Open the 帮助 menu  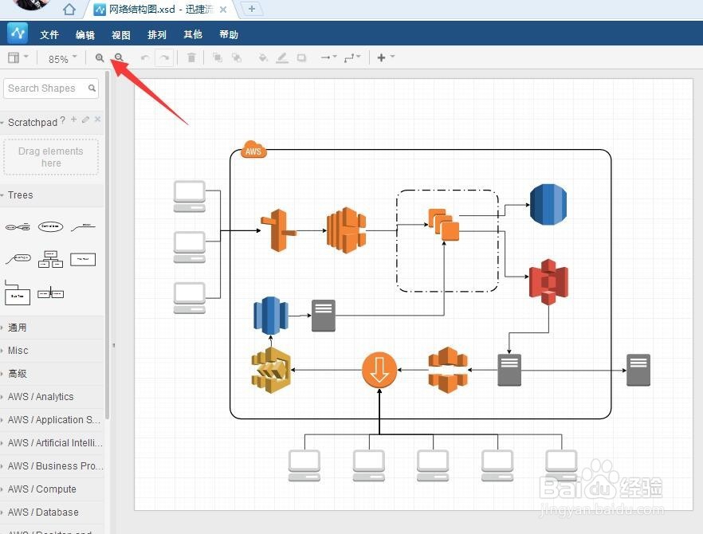229,34
